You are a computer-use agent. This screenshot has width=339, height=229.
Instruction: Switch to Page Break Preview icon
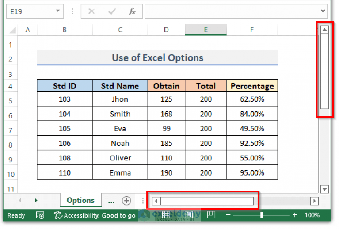[211, 216]
